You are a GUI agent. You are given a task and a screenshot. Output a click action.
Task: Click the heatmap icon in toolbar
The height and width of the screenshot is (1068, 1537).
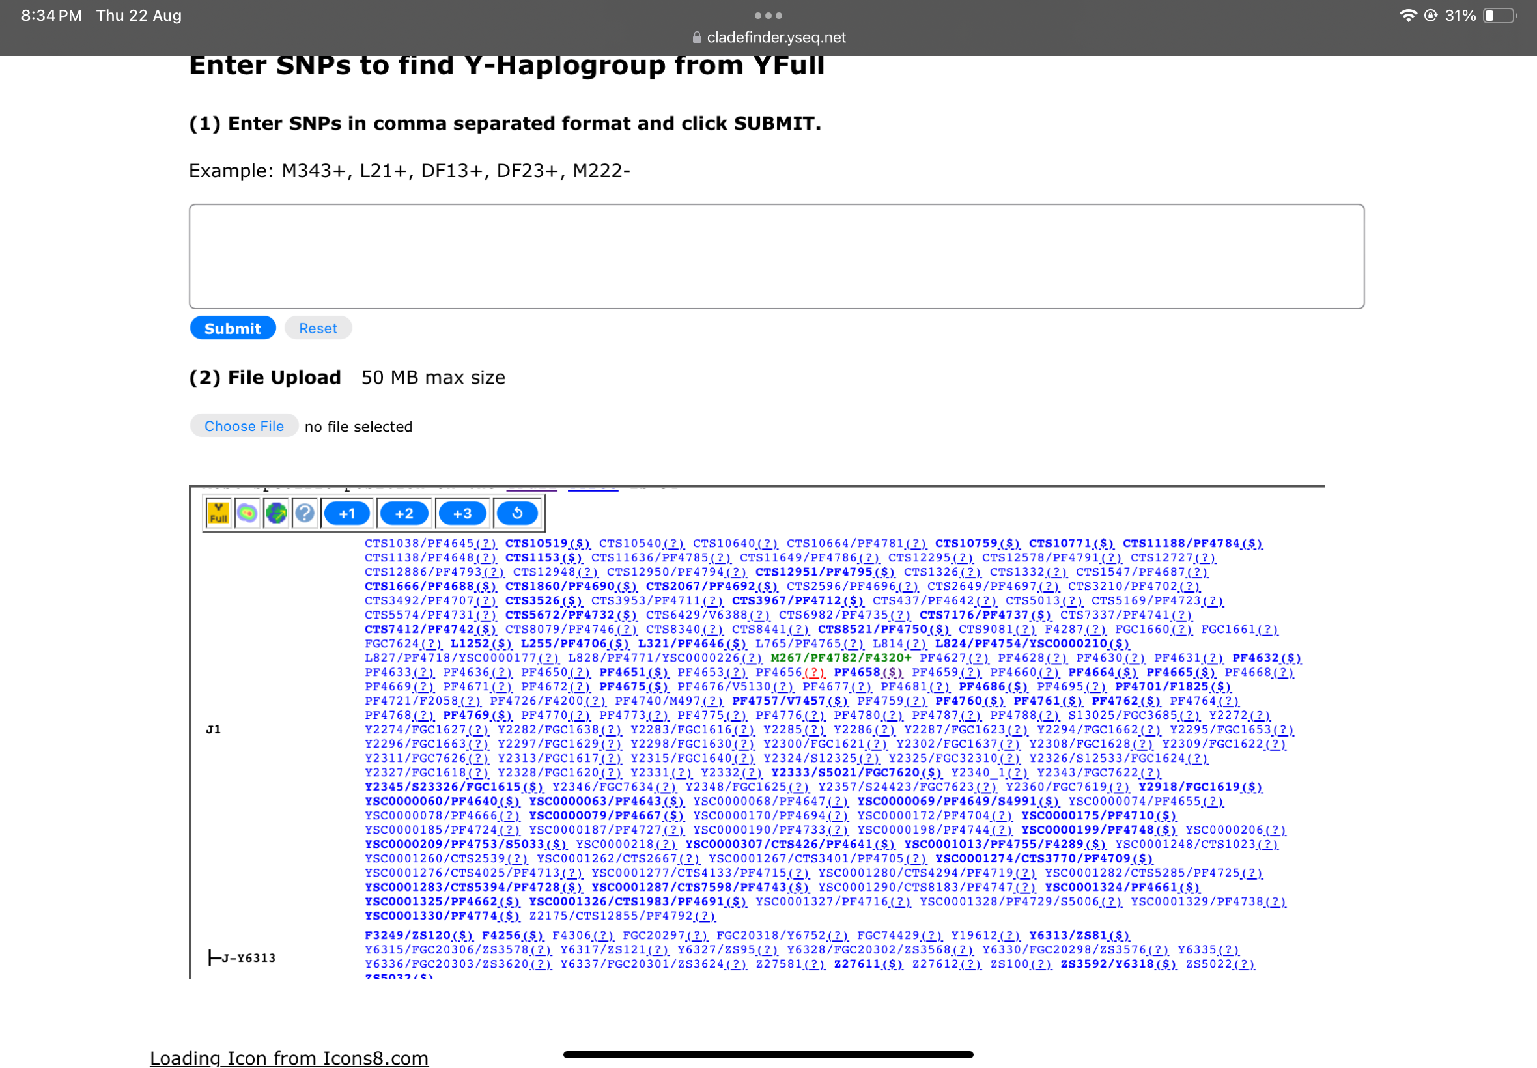(x=247, y=514)
